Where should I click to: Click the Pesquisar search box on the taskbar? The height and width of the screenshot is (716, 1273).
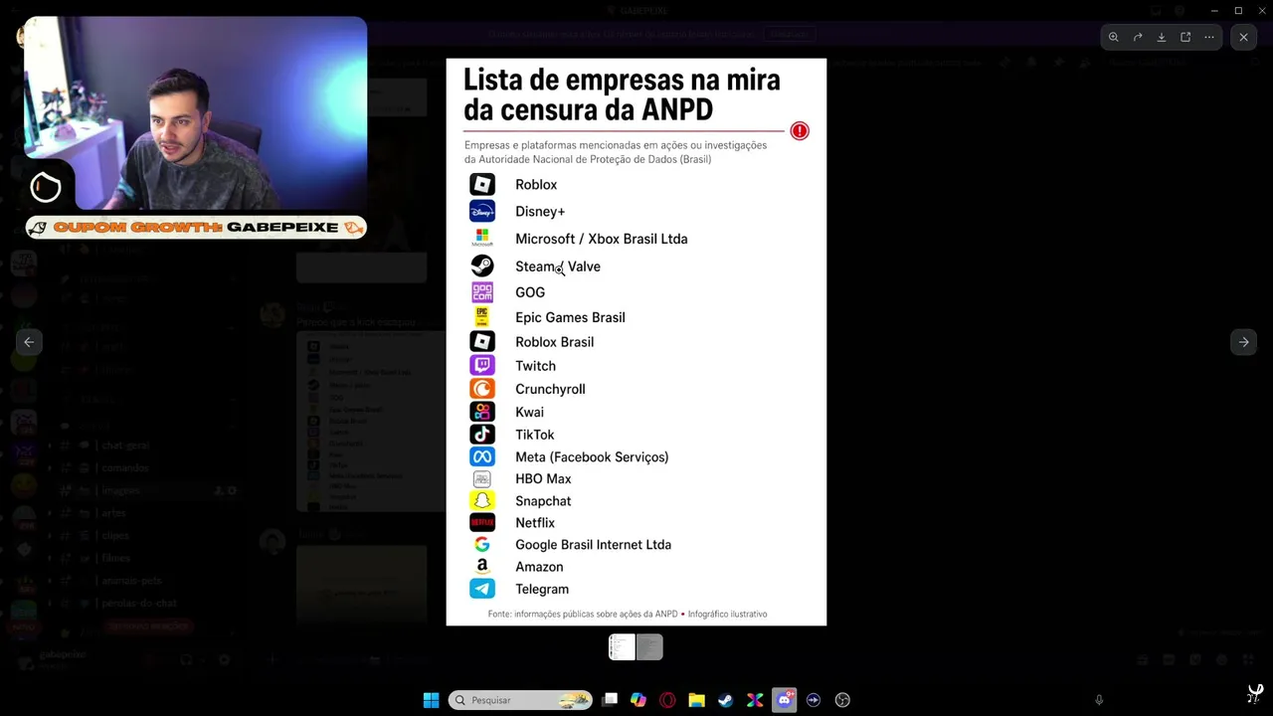pyautogui.click(x=520, y=700)
